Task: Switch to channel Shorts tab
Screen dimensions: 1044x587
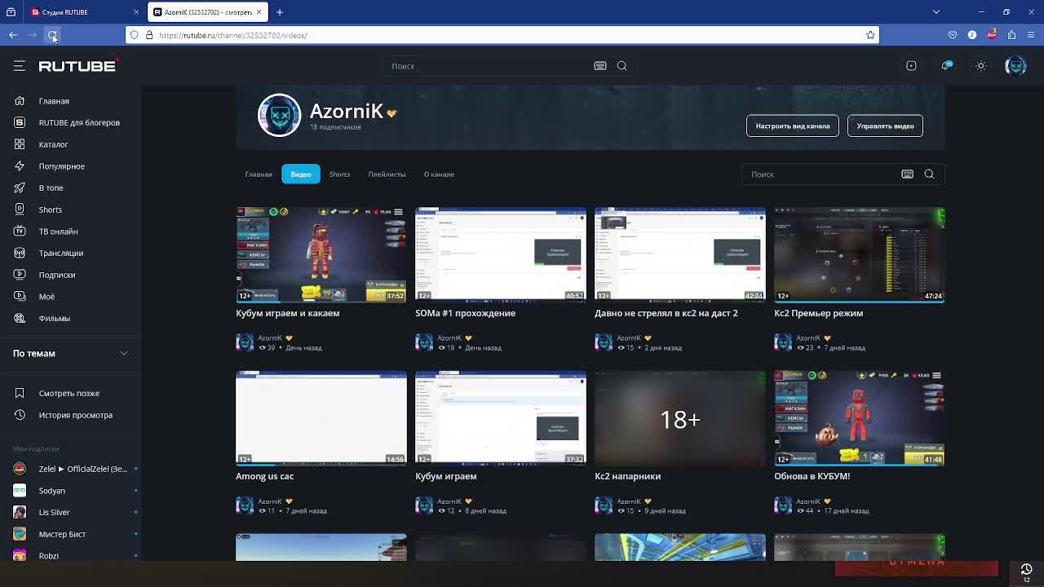Action: click(x=339, y=174)
